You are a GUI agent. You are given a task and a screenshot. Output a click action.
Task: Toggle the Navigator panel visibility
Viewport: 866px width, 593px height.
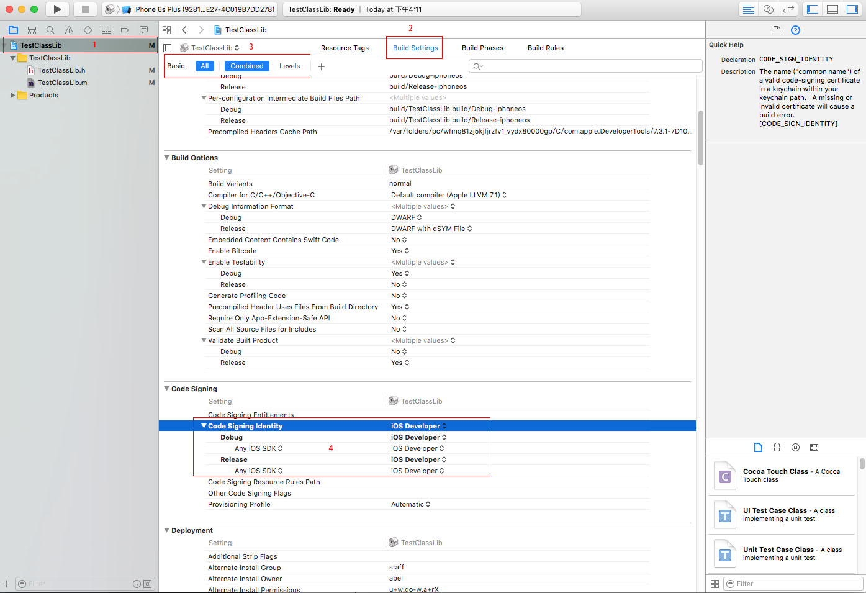(x=813, y=9)
